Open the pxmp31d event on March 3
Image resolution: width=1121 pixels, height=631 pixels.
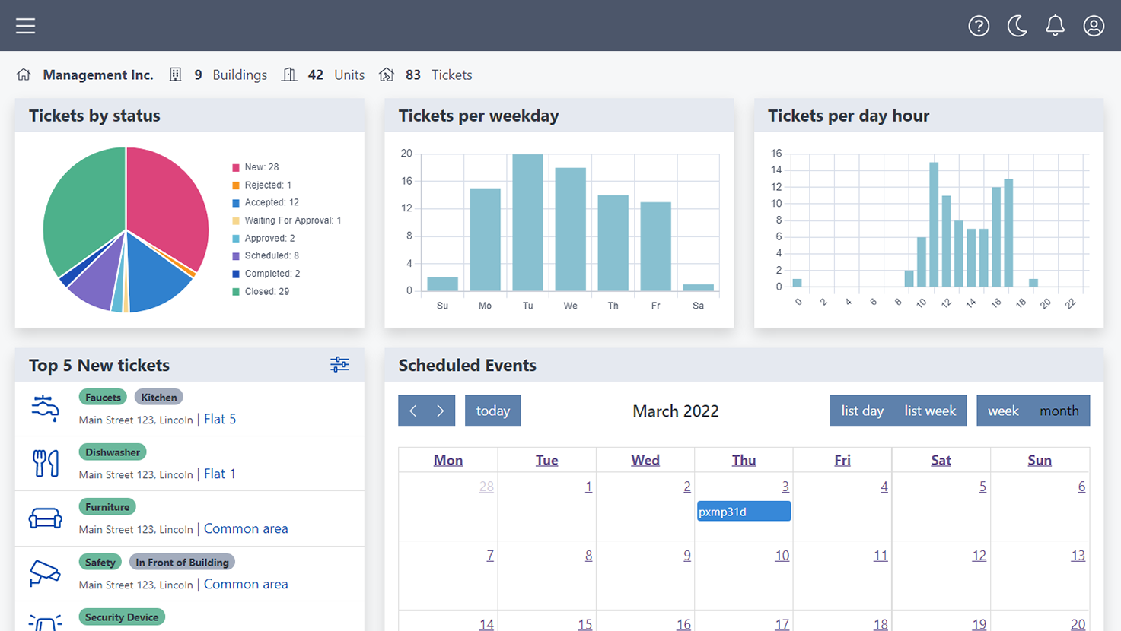coord(744,512)
